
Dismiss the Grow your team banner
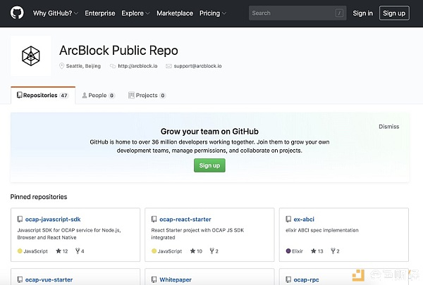tap(388, 127)
